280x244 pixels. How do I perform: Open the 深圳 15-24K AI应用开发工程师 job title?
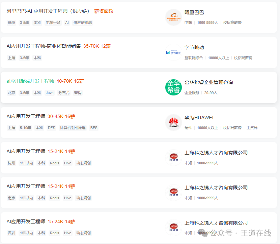pyautogui.click(x=26, y=221)
